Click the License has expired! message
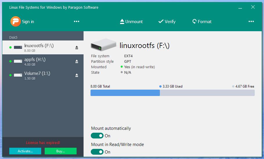Screen dimensions: 264x159 (43, 143)
